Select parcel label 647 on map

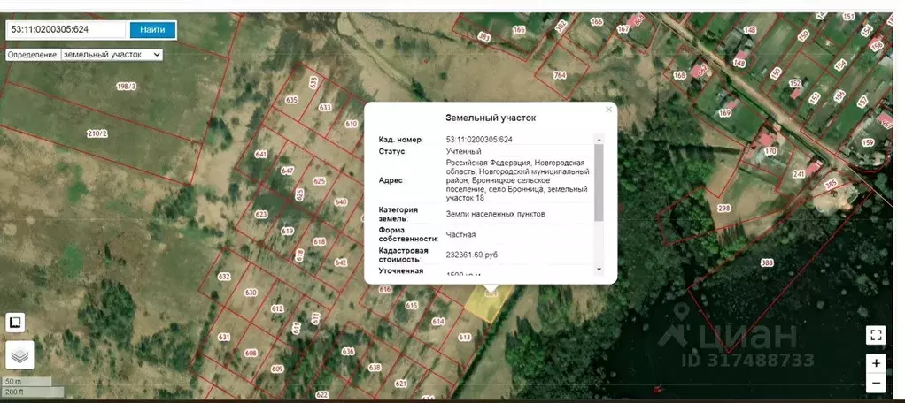pyautogui.click(x=287, y=171)
